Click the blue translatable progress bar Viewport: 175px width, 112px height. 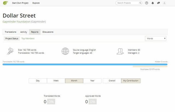(85, 64)
